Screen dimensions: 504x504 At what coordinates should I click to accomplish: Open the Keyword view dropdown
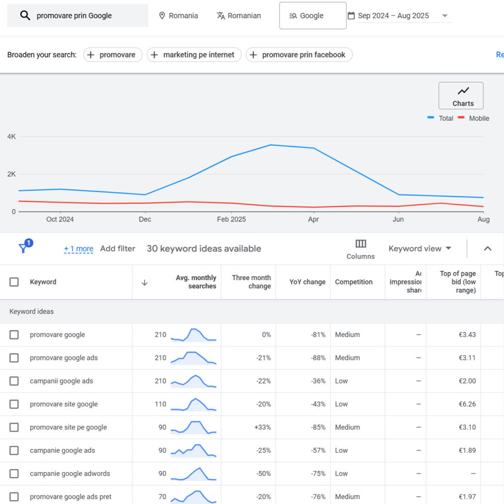420,249
